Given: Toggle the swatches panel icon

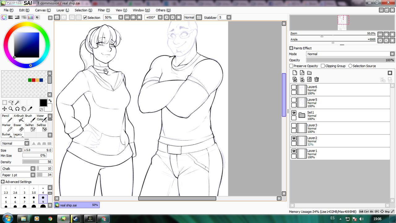Looking at the screenshot, I should (x=30, y=17).
